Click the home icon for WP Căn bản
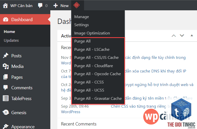 (x=5, y=6)
